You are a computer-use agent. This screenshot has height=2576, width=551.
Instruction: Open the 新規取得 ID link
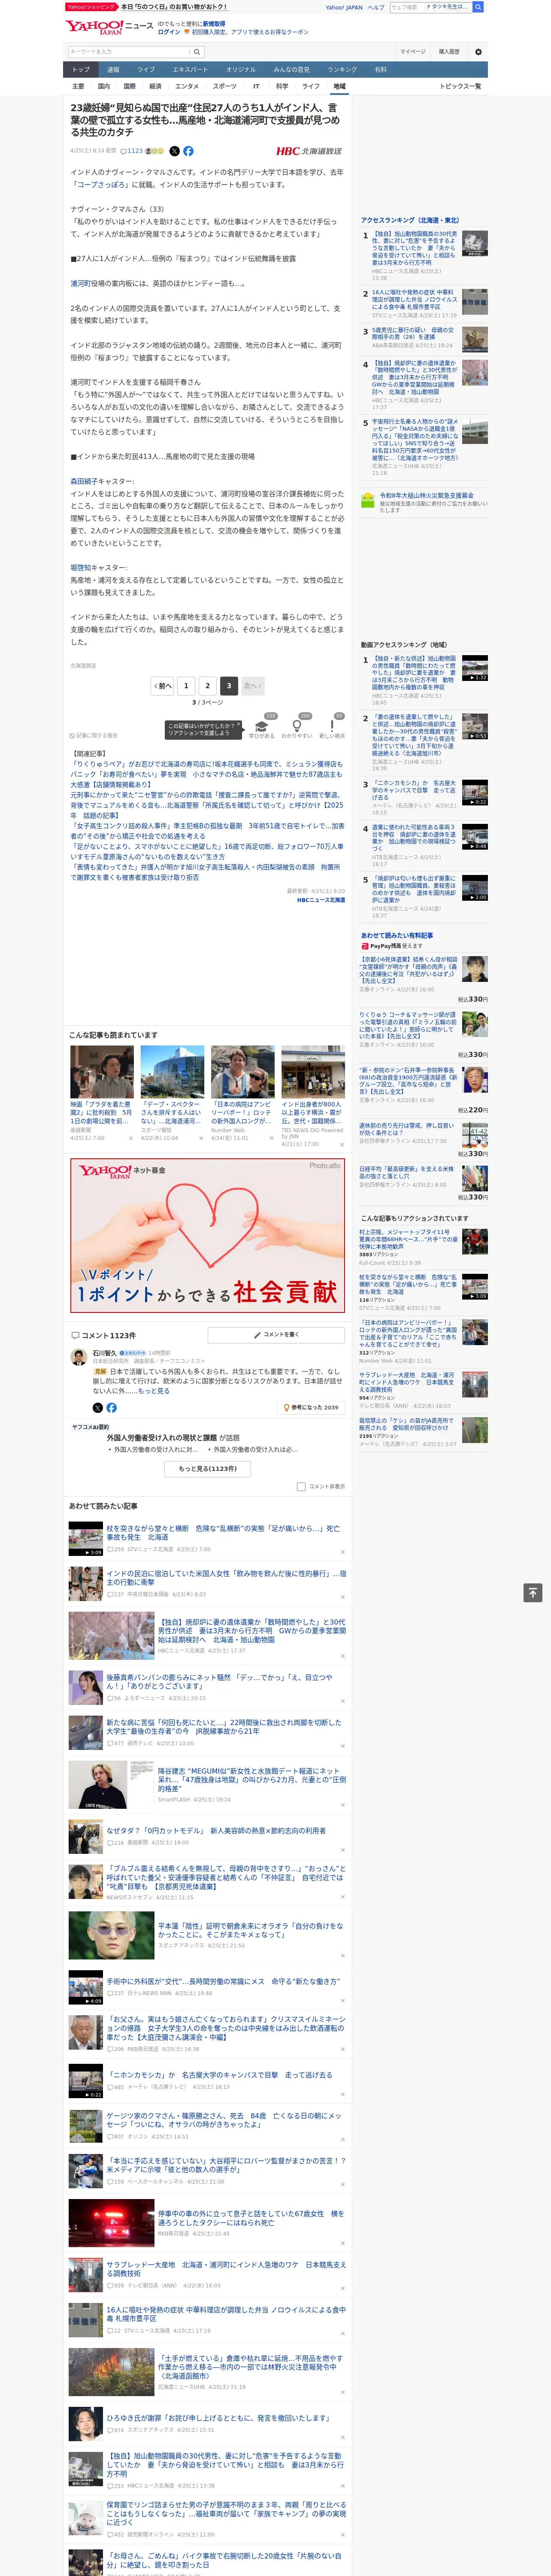[x=214, y=24]
